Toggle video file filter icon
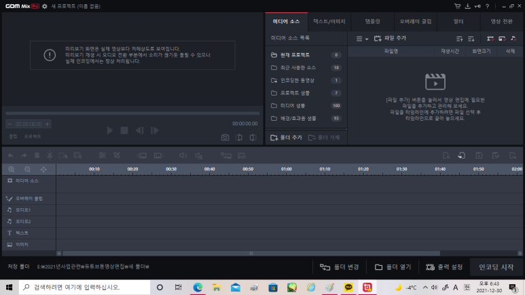The width and height of the screenshot is (525, 295). click(x=490, y=39)
